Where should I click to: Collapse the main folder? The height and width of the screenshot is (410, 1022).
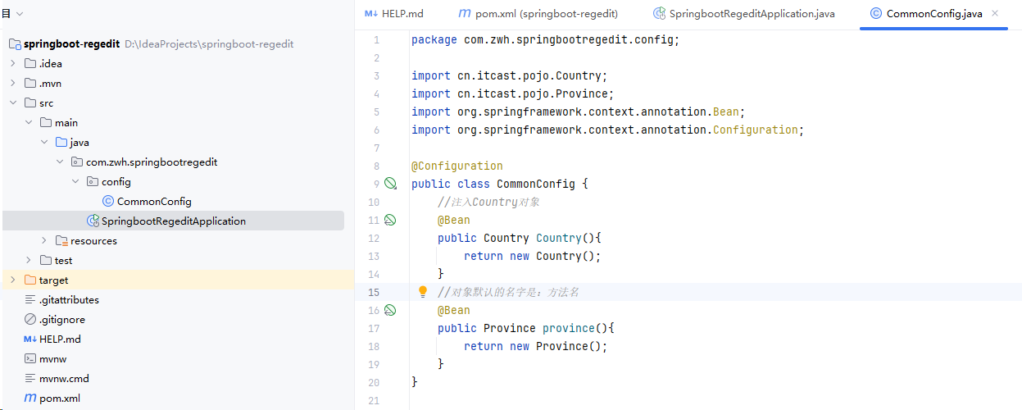point(29,122)
